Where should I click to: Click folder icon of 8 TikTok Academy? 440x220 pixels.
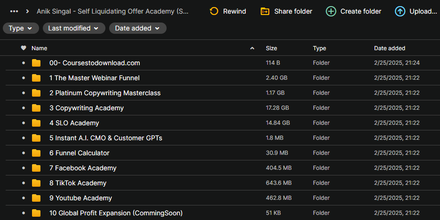[x=36, y=183]
